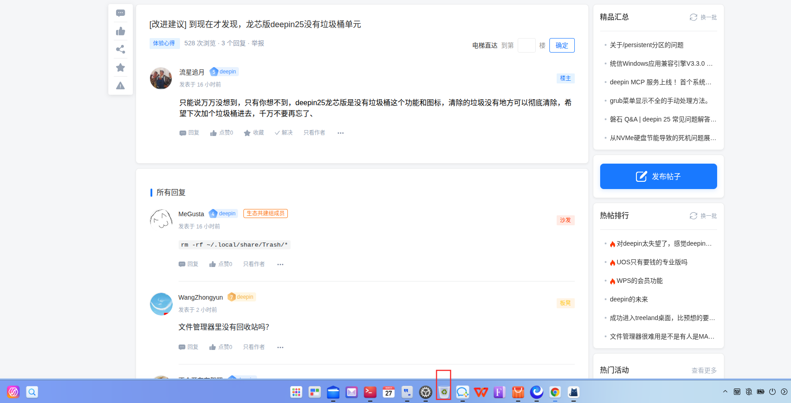791x403 pixels.
Task: Open the search icon in the dock
Action: click(x=32, y=392)
